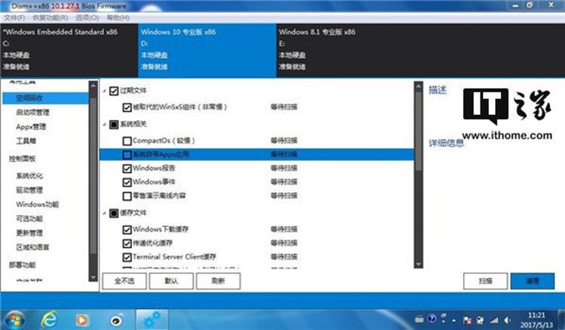Open the 选项(O) menu

tap(87, 17)
